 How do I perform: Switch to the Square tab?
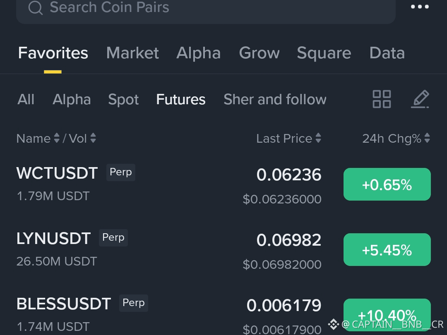click(324, 53)
